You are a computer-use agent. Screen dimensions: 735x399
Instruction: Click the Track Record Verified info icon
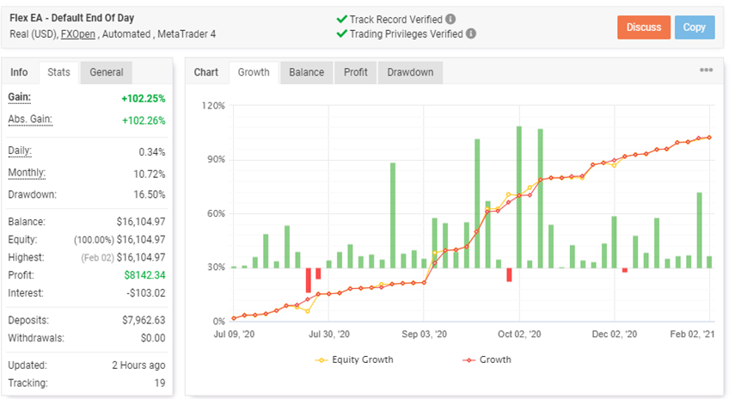pos(450,19)
